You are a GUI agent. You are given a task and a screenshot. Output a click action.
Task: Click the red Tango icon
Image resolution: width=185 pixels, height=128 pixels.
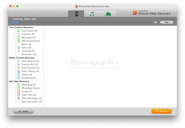tap(18, 91)
